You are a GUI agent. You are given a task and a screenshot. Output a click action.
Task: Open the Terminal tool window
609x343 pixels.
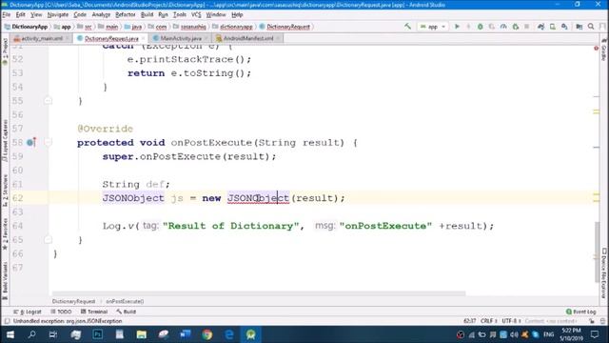point(94,312)
